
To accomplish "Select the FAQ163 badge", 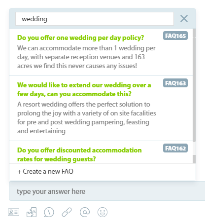I will pos(175,83).
